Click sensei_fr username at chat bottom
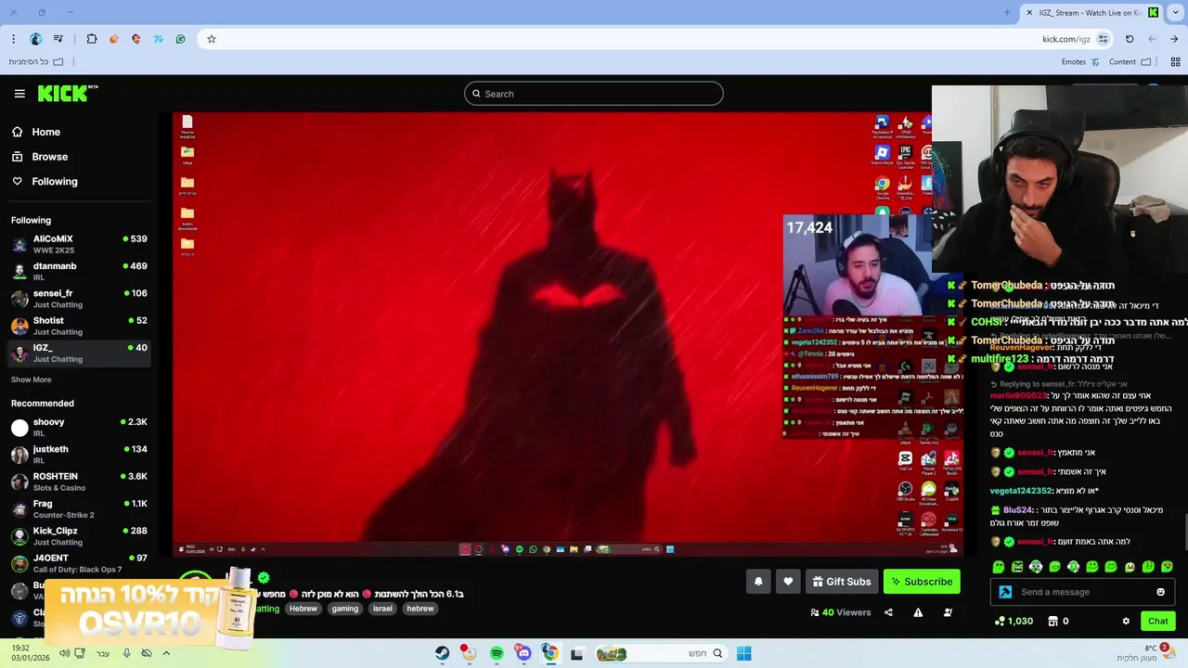Image resolution: width=1188 pixels, height=668 pixels. pyautogui.click(x=1036, y=542)
